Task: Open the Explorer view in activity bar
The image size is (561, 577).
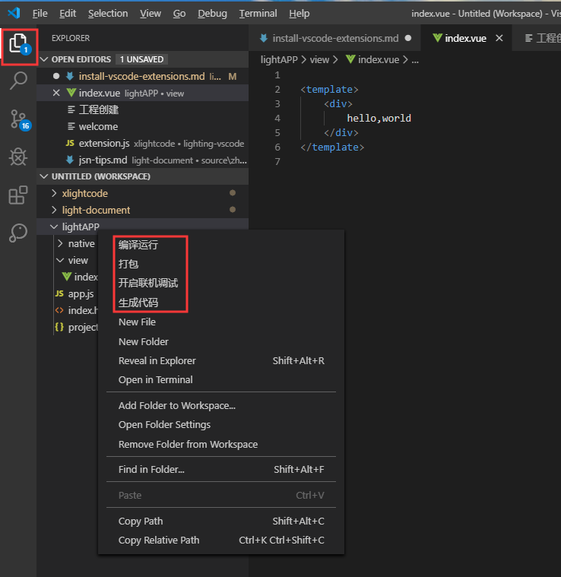Action: [18, 43]
